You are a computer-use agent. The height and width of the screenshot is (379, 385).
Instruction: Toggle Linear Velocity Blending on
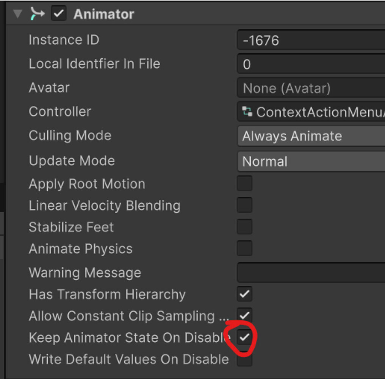pyautogui.click(x=244, y=205)
